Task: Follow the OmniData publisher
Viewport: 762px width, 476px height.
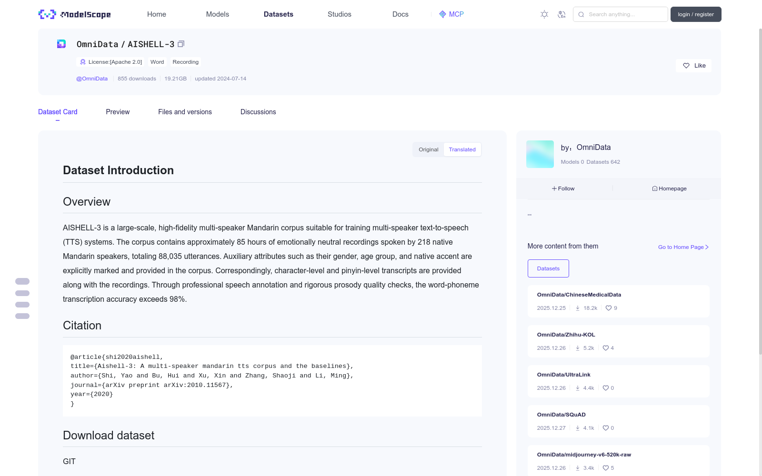Action: 563,188
